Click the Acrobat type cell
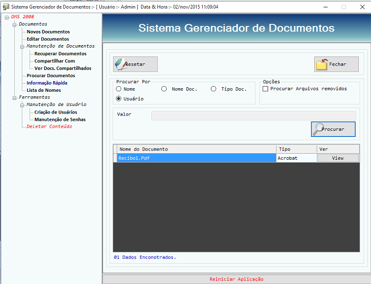371x284 pixels. tap(296, 158)
